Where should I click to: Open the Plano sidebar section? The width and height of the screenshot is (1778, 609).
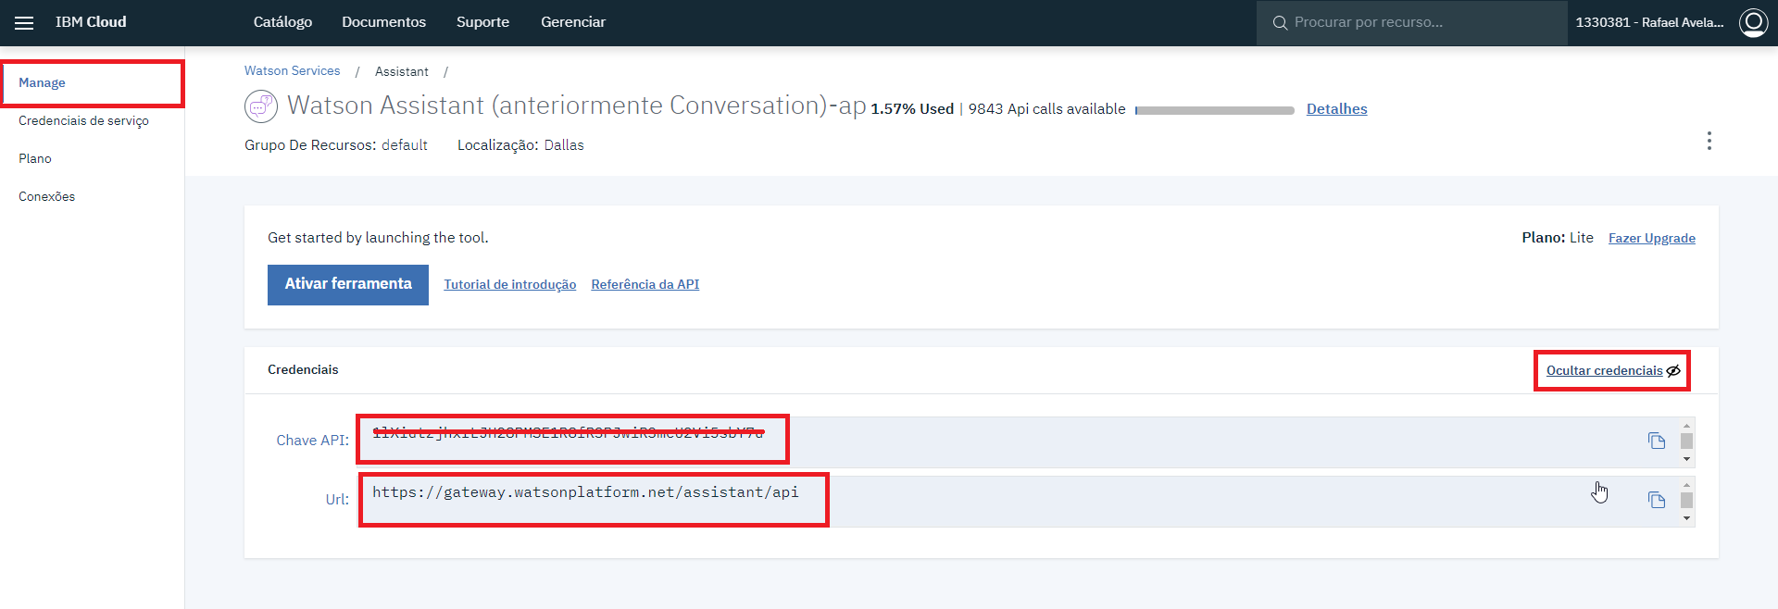[x=35, y=159]
